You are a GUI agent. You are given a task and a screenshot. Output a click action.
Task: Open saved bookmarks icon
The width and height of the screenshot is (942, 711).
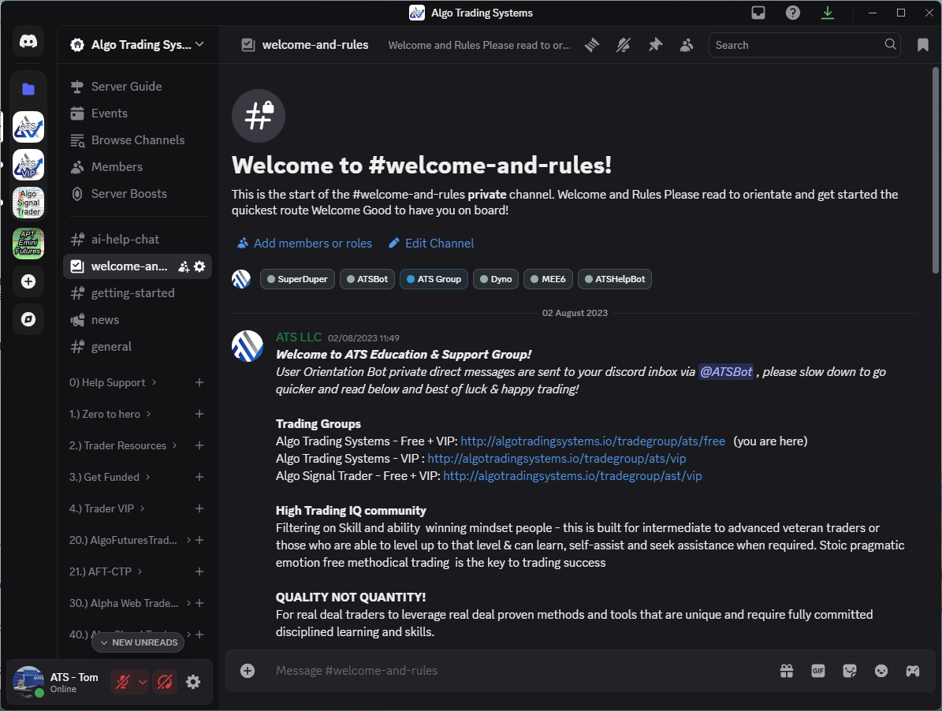coord(923,45)
